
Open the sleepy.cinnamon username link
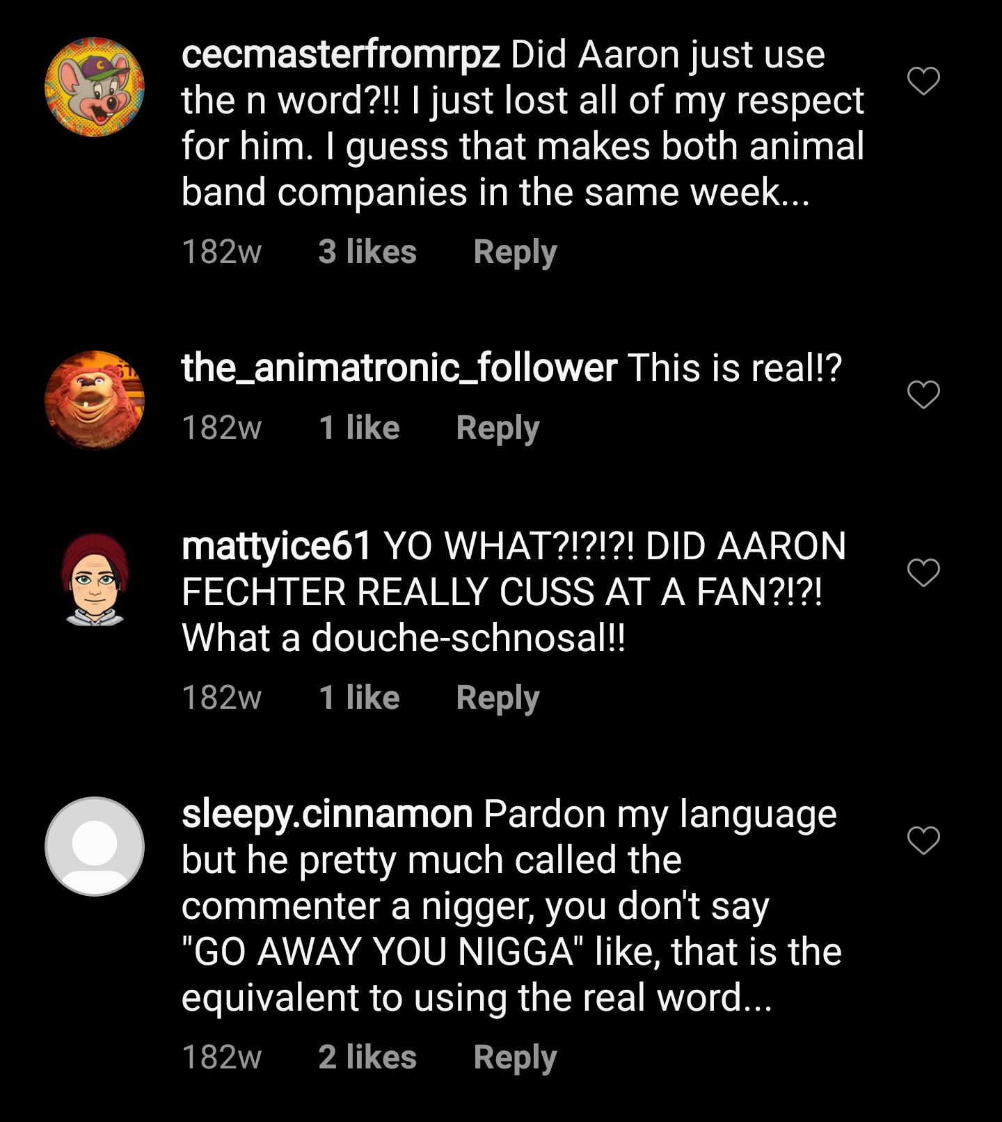[x=327, y=814]
